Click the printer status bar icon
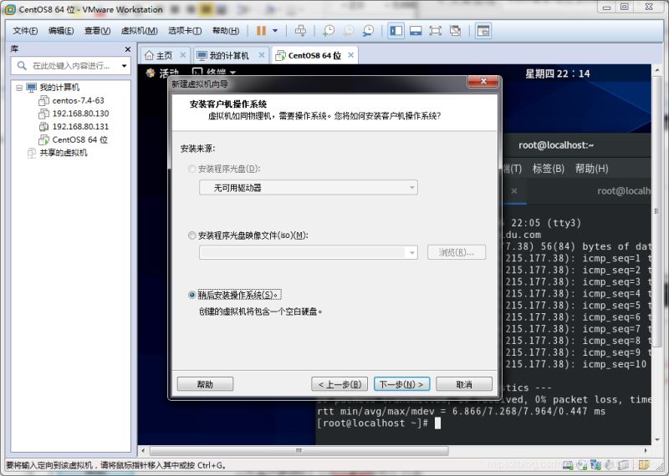The image size is (669, 476). point(623,465)
